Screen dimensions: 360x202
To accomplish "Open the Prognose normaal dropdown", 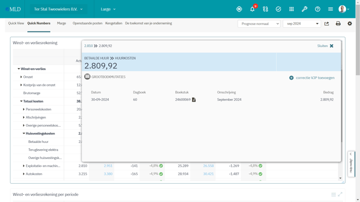I will pos(259,24).
